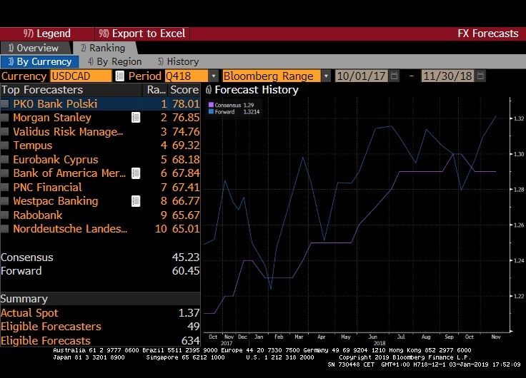Click list icon next to USDCAD currency
Viewport: 526px width, 378px height.
click(119, 76)
